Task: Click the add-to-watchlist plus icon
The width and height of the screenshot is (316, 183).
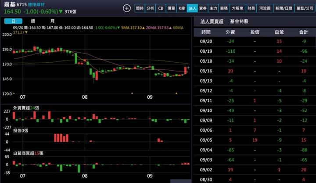Action: pyautogui.click(x=127, y=8)
